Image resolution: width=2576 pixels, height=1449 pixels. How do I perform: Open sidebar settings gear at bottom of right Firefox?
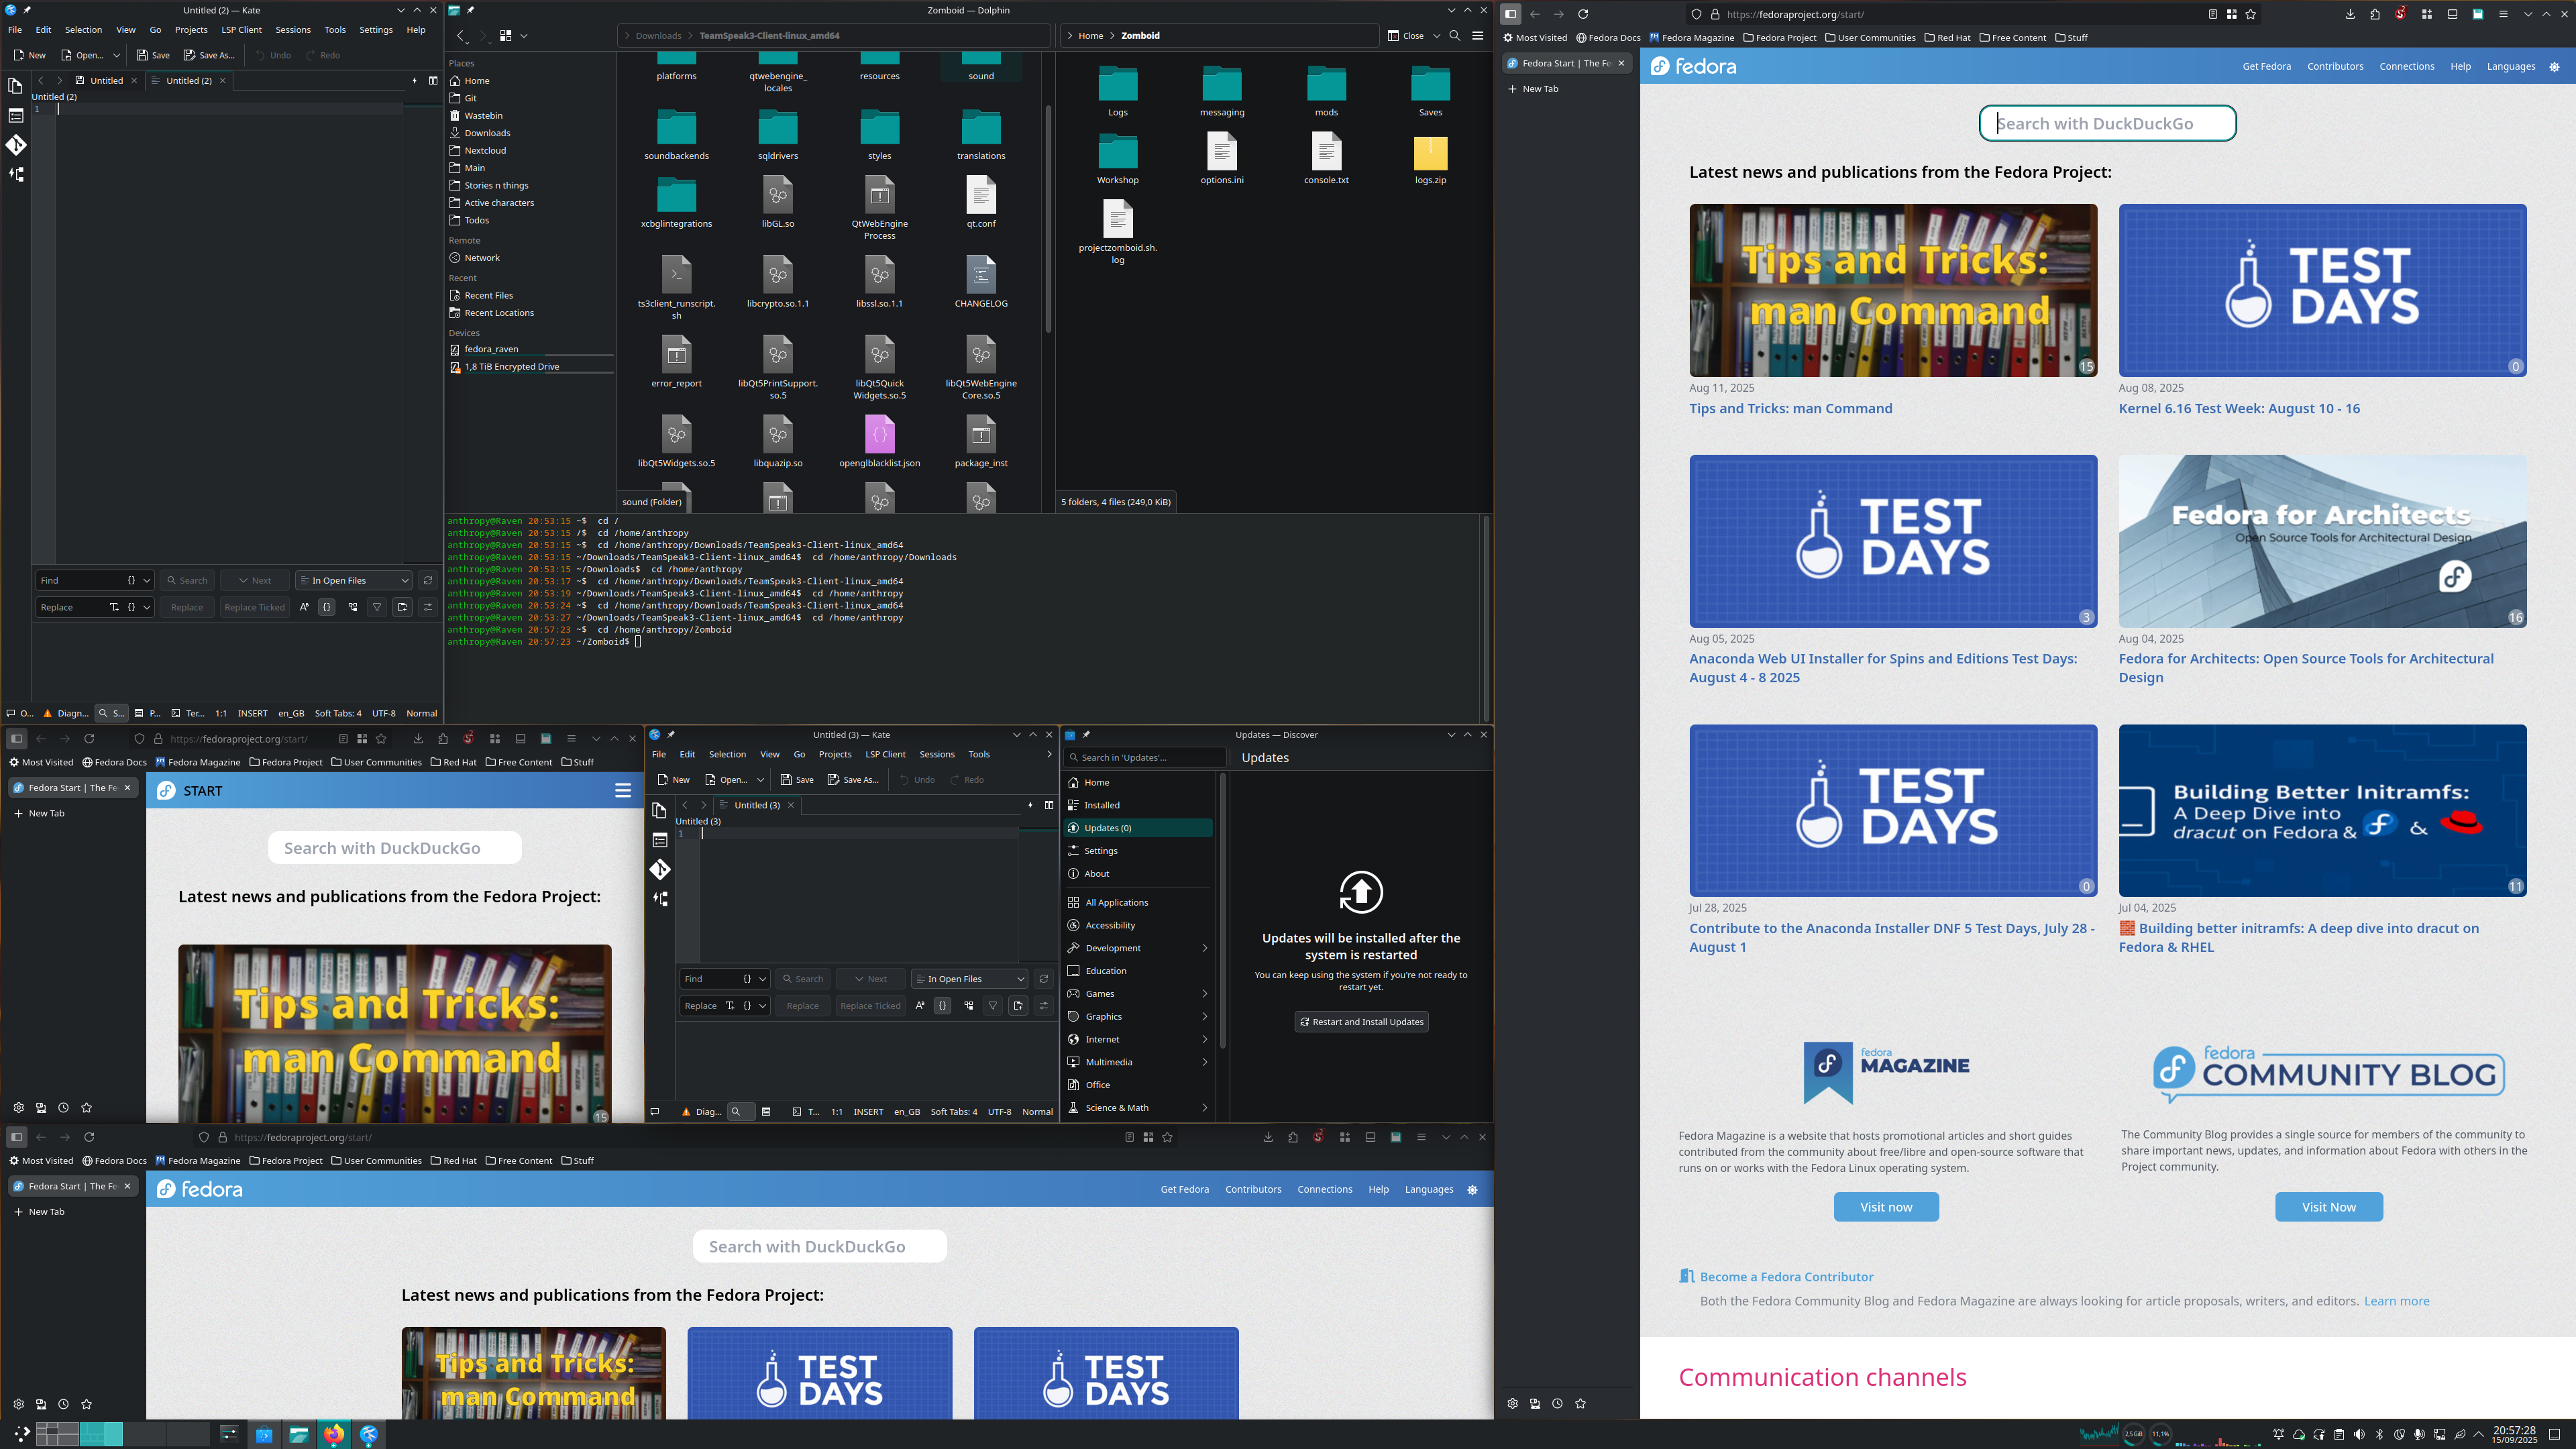coord(1512,1403)
